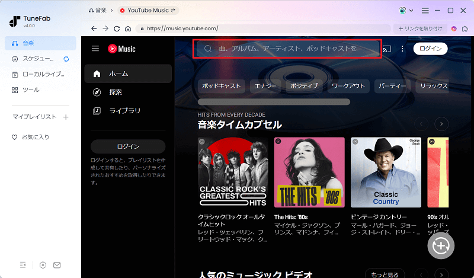Click the ビンテージ カントリー title link

[x=379, y=217]
